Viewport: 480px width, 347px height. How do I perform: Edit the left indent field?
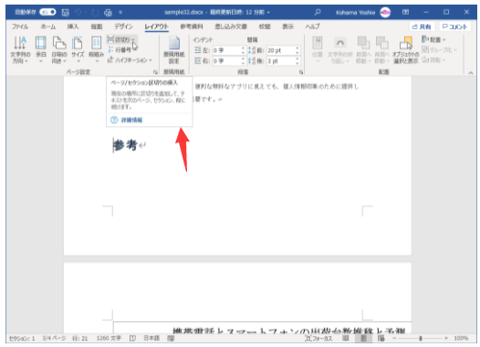coord(227,50)
